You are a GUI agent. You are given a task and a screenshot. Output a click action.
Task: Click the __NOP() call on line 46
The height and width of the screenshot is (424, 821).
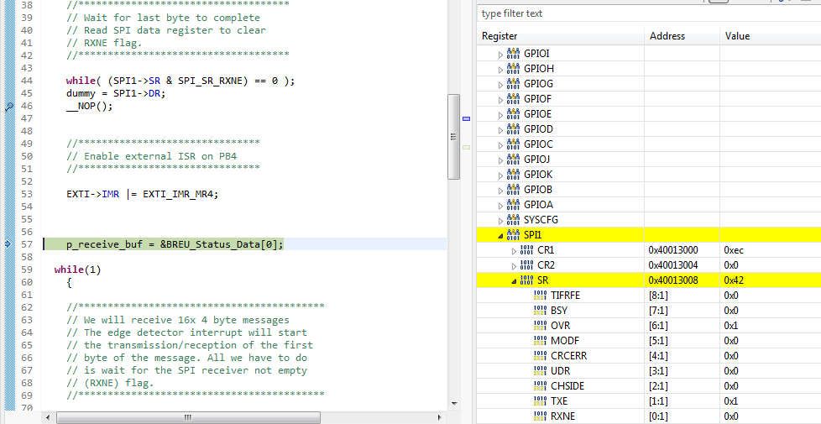point(89,107)
